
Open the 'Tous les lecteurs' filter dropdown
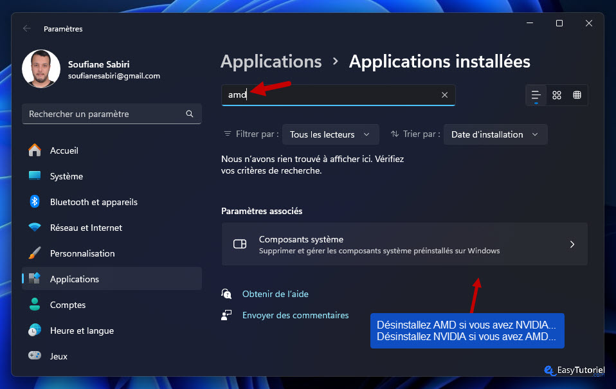(x=331, y=134)
